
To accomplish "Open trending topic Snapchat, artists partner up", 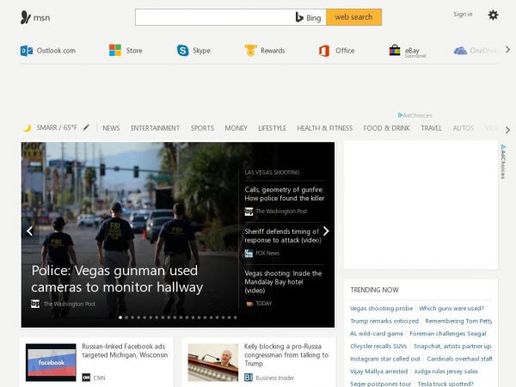I will coord(452,347).
